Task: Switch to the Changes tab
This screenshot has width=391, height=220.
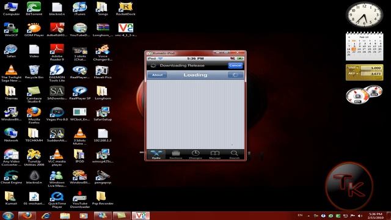Action: (x=195, y=155)
